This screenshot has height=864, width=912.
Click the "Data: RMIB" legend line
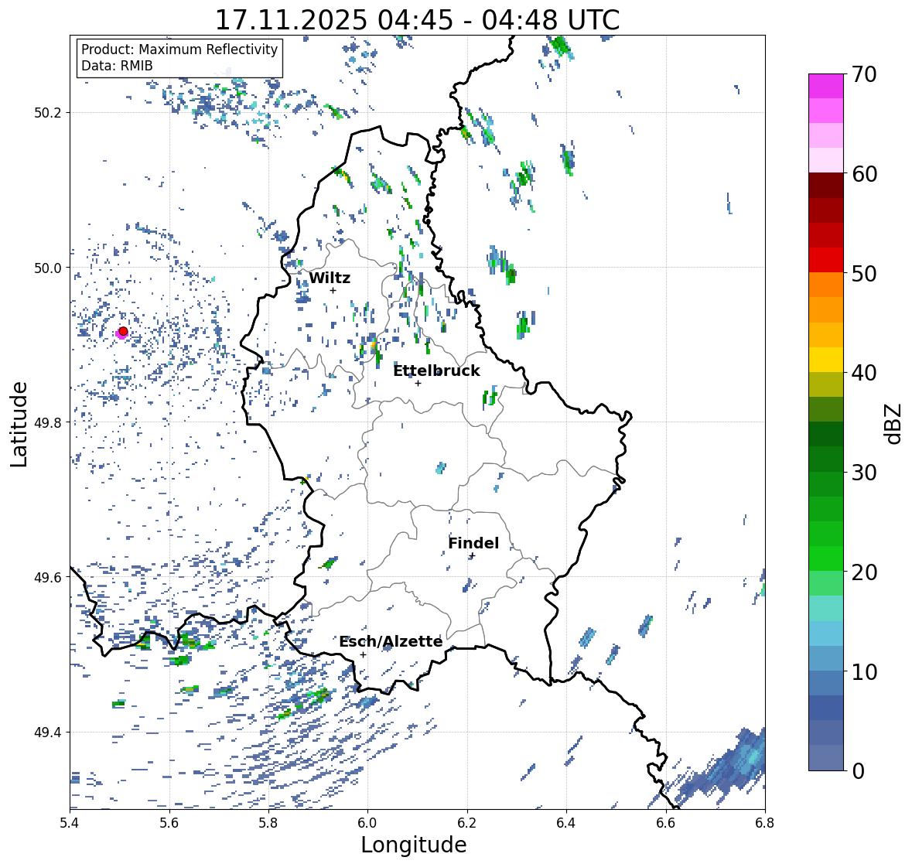click(117, 66)
